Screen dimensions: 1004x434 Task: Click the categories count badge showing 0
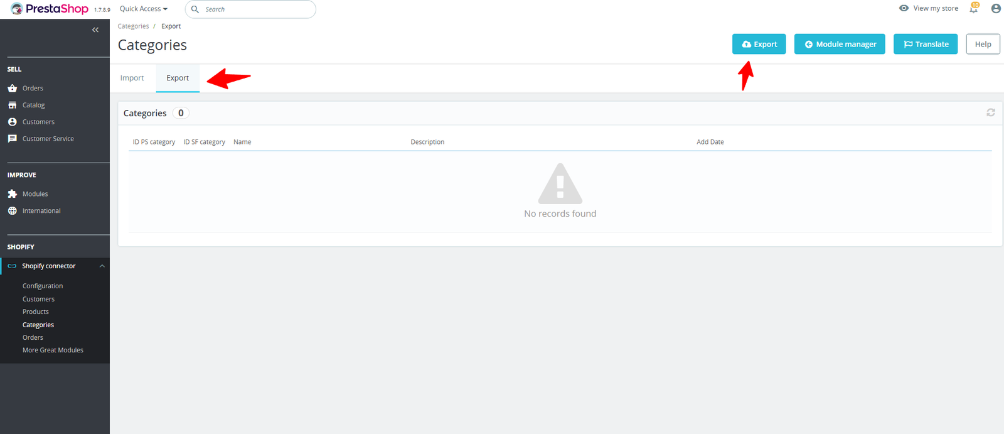click(181, 113)
